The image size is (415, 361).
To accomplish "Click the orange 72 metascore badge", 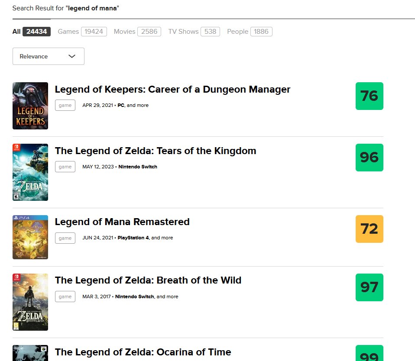I will [369, 229].
